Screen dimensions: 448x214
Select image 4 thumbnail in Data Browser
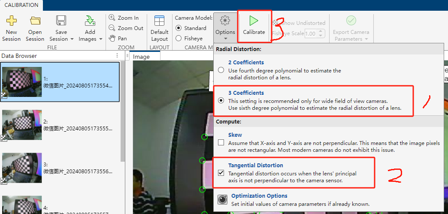[22, 205]
